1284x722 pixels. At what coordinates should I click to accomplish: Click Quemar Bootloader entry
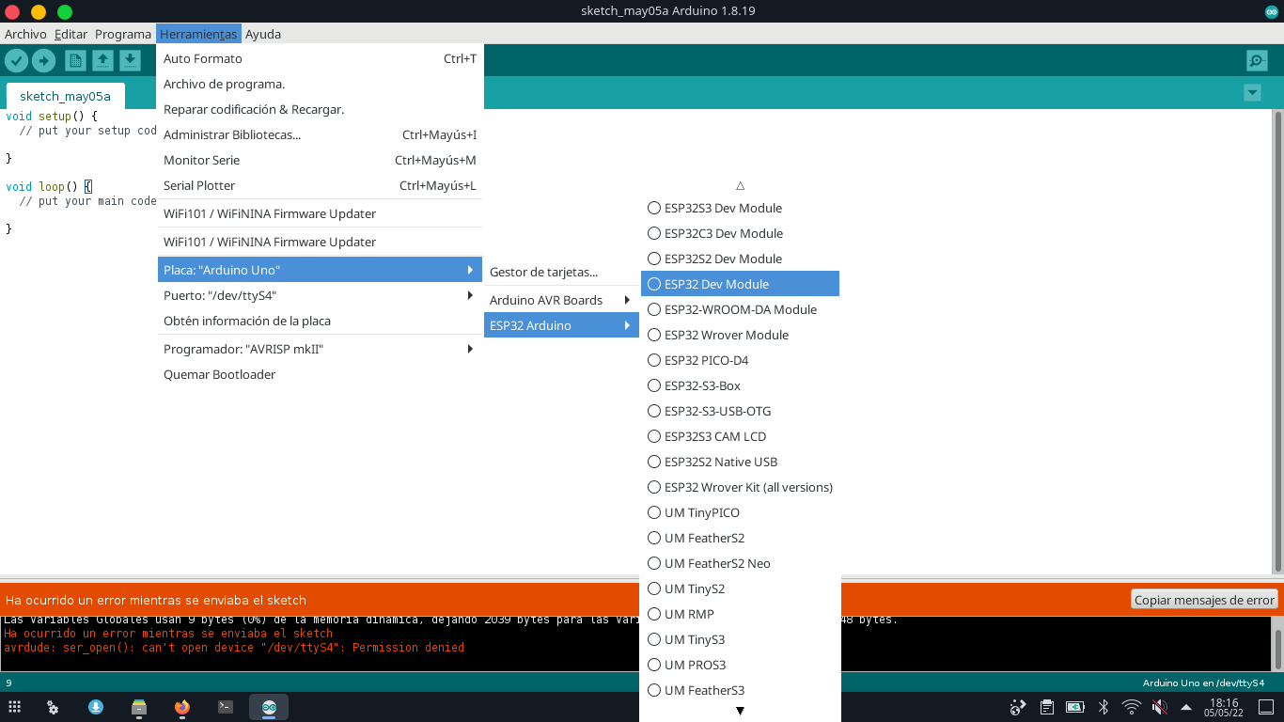[x=319, y=374]
